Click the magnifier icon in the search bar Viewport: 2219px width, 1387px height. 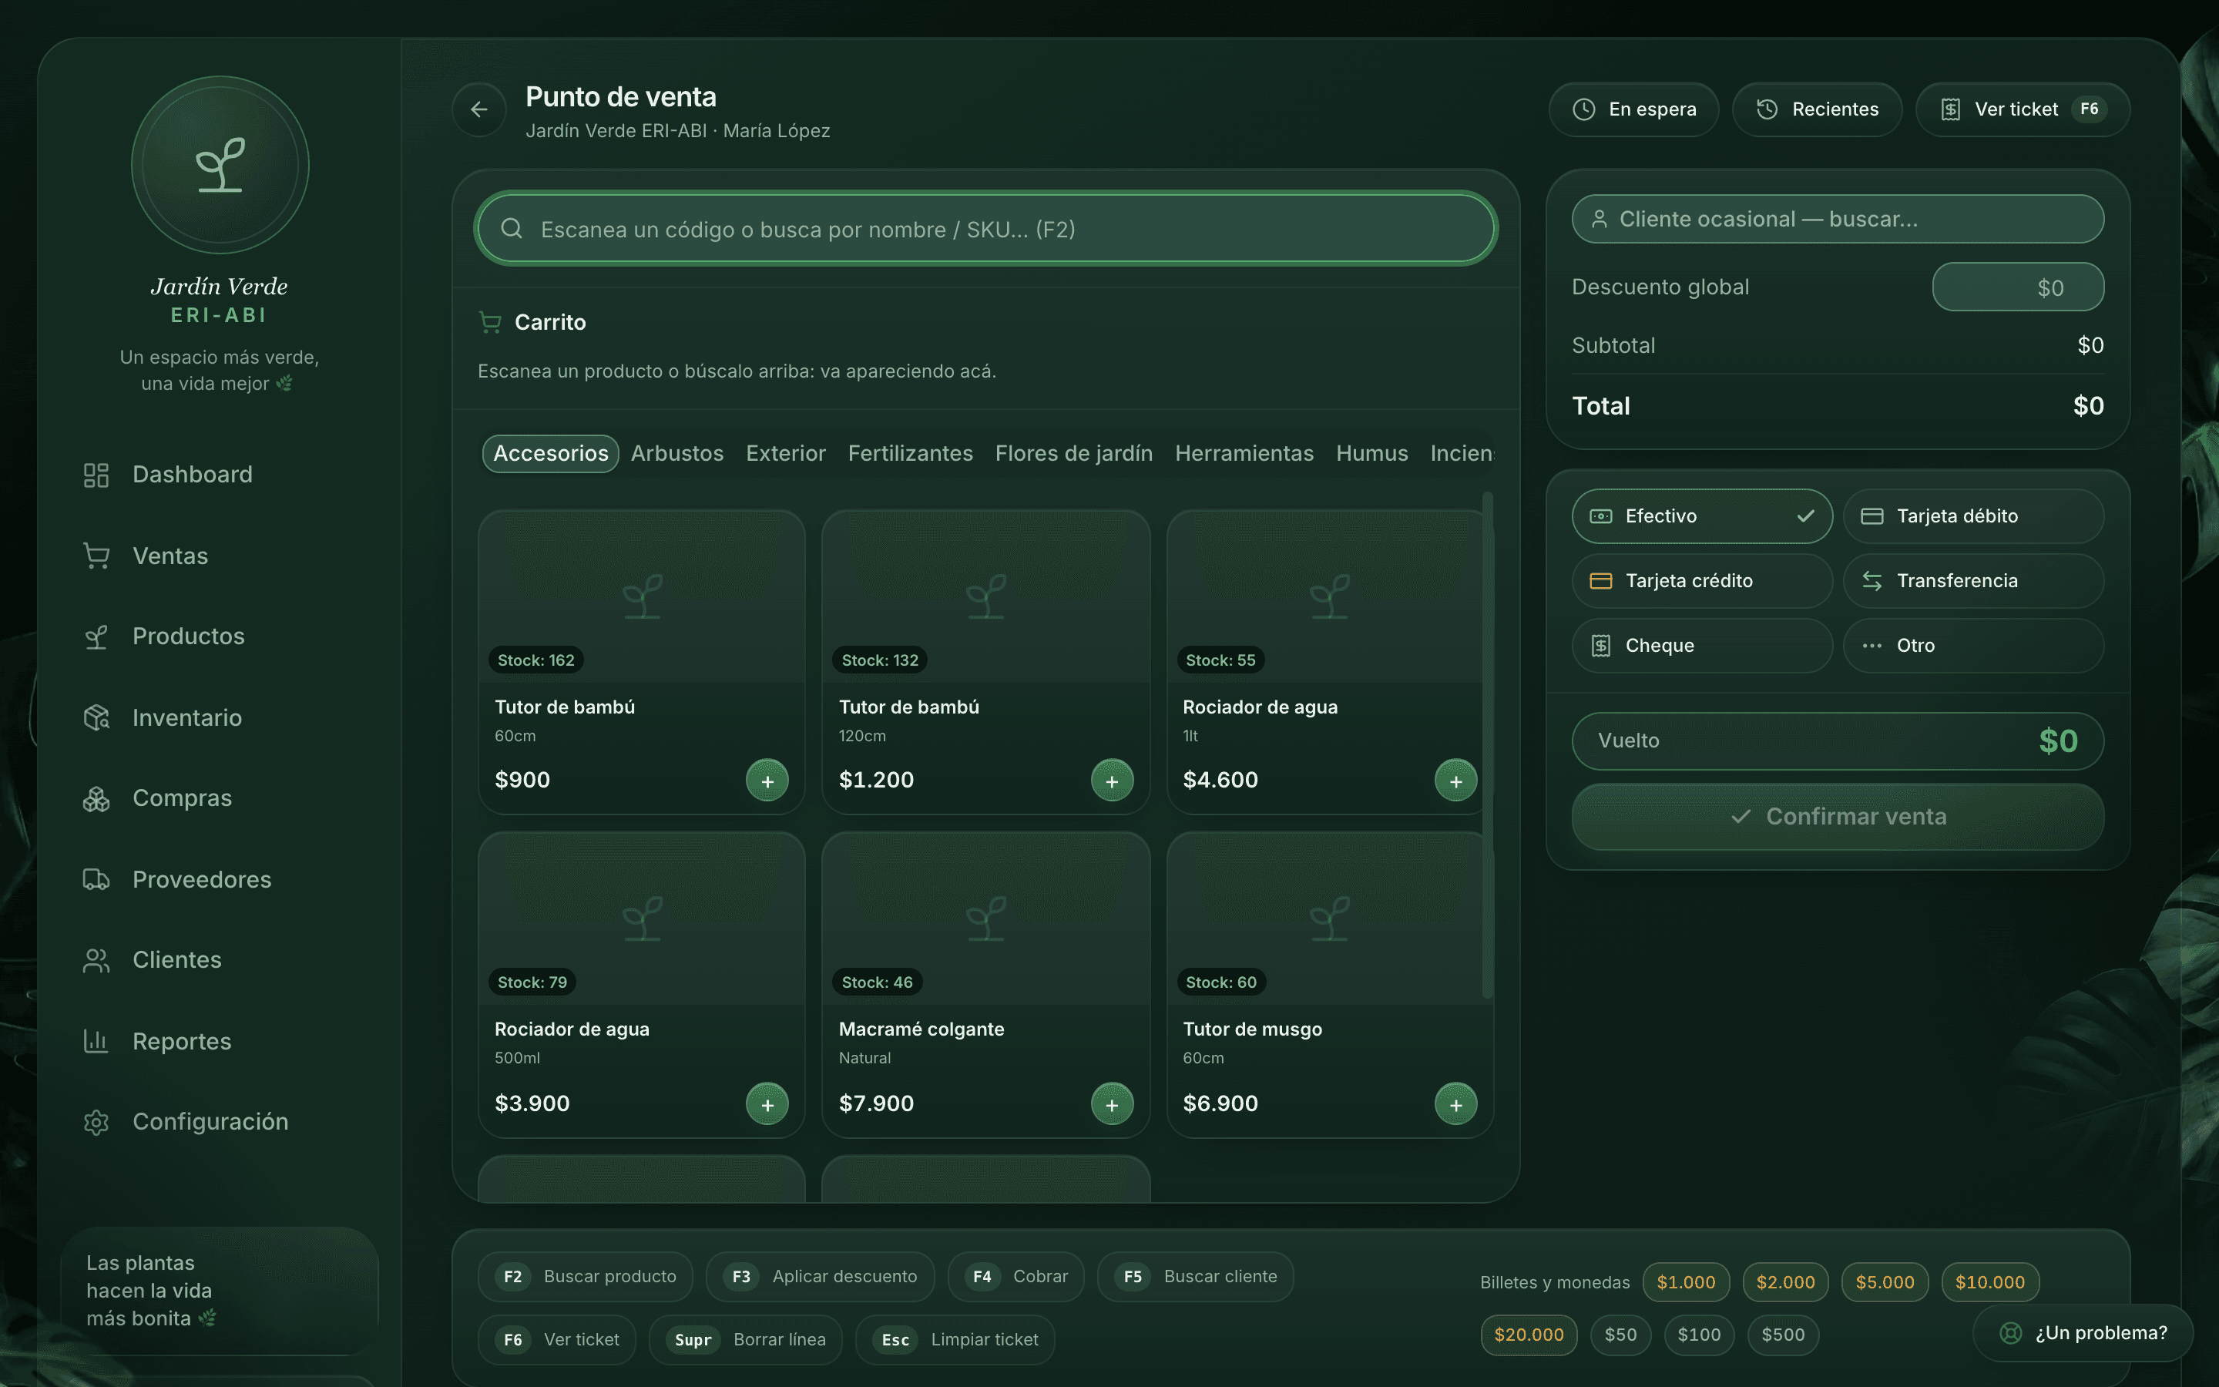(512, 228)
